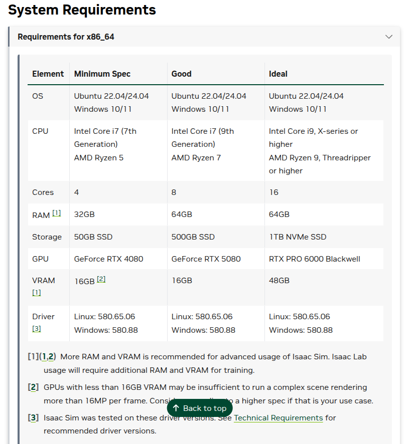410x444 pixels.
Task: Click footnote [1] under VRAM
Action: tap(36, 293)
